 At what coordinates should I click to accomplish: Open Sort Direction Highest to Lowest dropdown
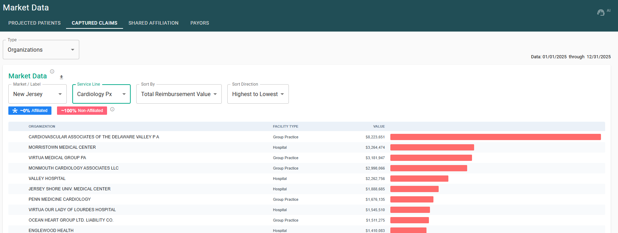point(258,94)
